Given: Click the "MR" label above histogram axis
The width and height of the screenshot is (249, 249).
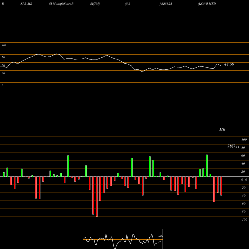Looking at the screenshot, I should click(222, 129).
